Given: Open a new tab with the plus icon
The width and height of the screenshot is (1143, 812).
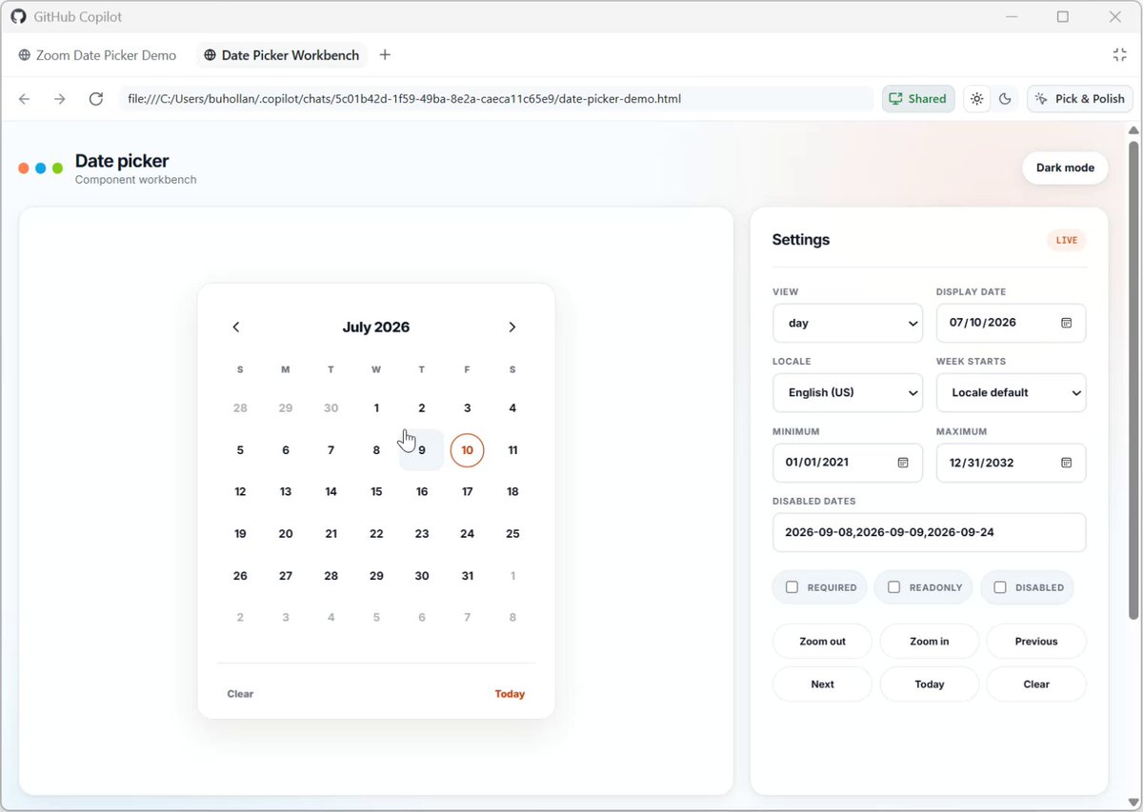Looking at the screenshot, I should [x=385, y=55].
